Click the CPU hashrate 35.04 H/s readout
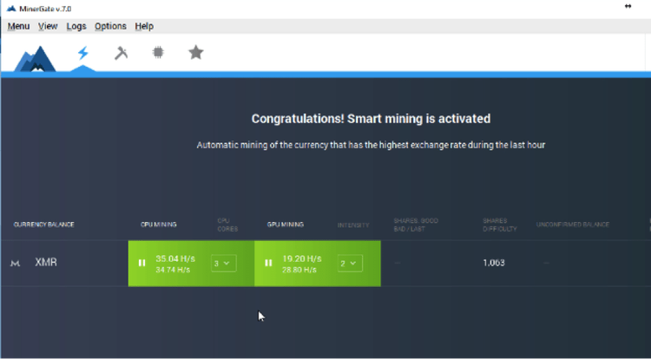The height and width of the screenshot is (359, 651). (x=175, y=258)
